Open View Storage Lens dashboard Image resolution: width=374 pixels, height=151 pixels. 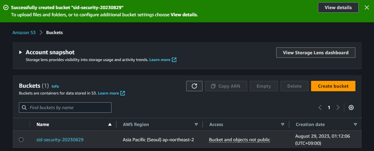316,53
